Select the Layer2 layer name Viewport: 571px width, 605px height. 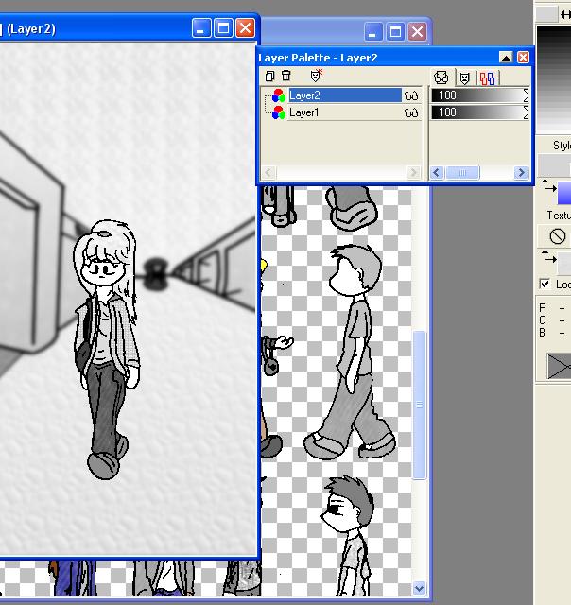(304, 95)
